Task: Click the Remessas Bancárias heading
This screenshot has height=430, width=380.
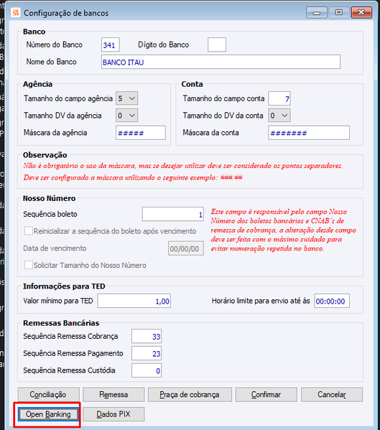Action: 61,323
